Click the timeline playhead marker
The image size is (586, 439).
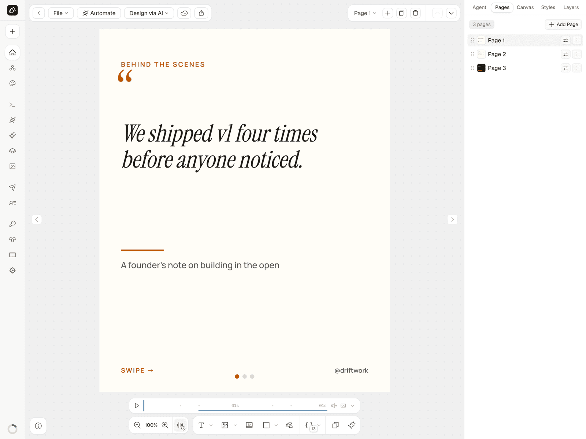(144, 405)
